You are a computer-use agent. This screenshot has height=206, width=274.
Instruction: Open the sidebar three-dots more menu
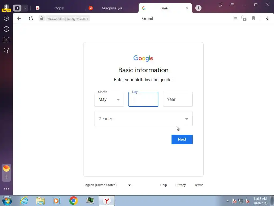6,189
